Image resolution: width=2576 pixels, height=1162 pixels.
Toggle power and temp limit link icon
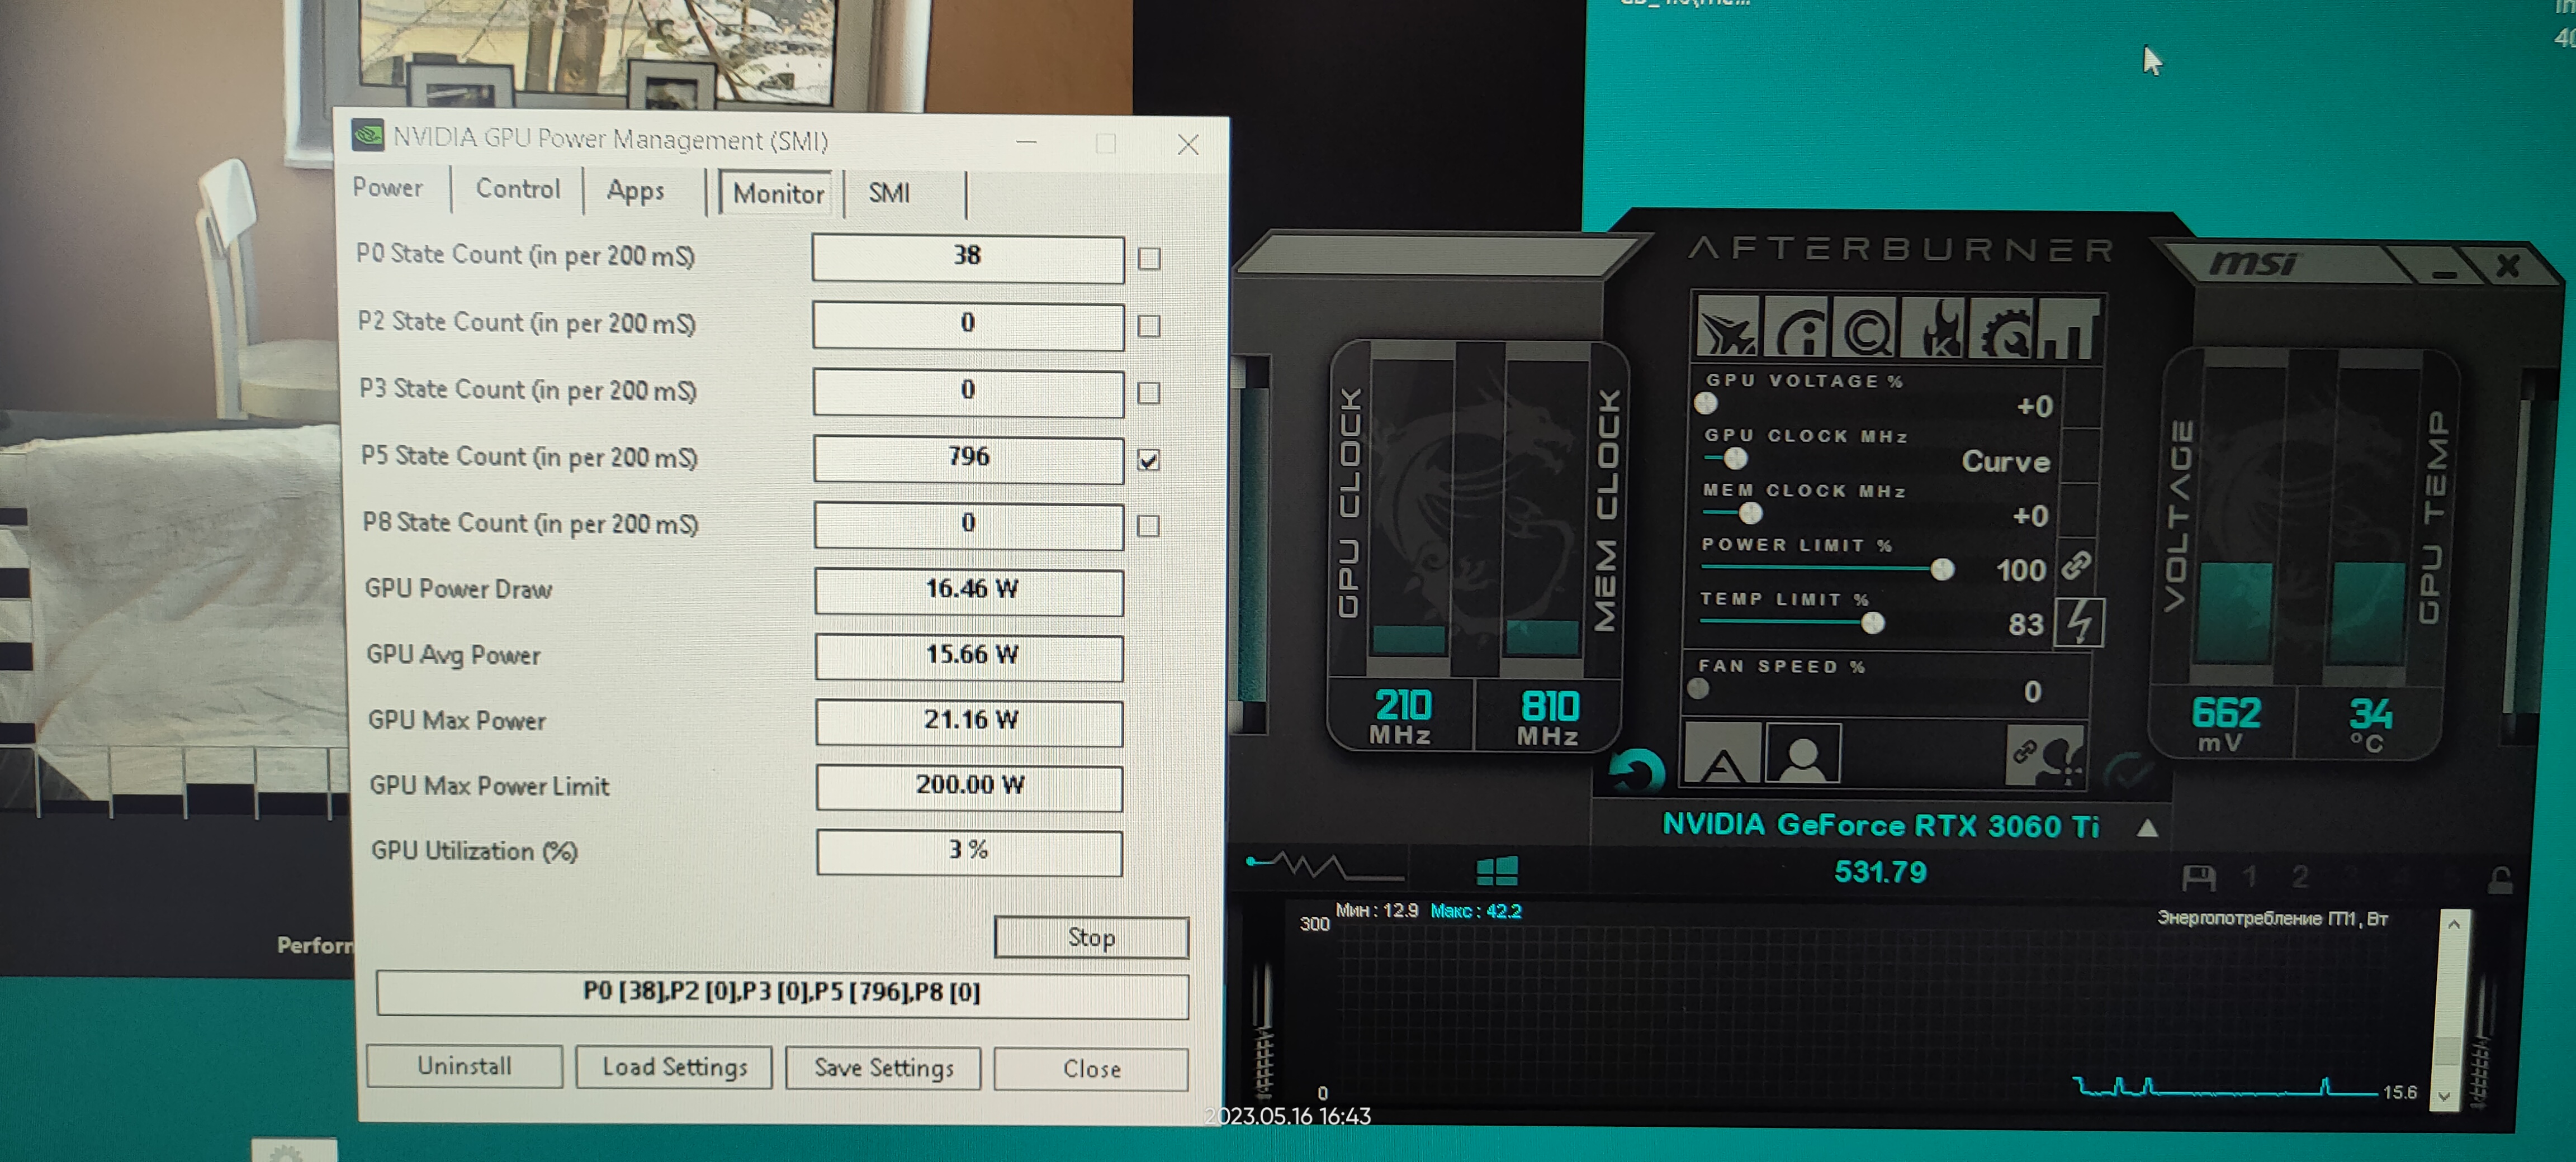(x=2076, y=566)
